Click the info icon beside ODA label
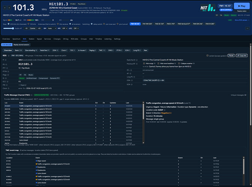The width and height of the screenshot is (252, 187). pyautogui.click(x=132, y=80)
